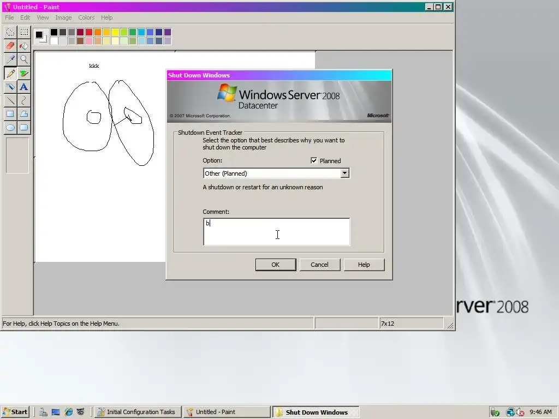Pick the straight Line tool
The width and height of the screenshot is (559, 419).
(x=10, y=100)
